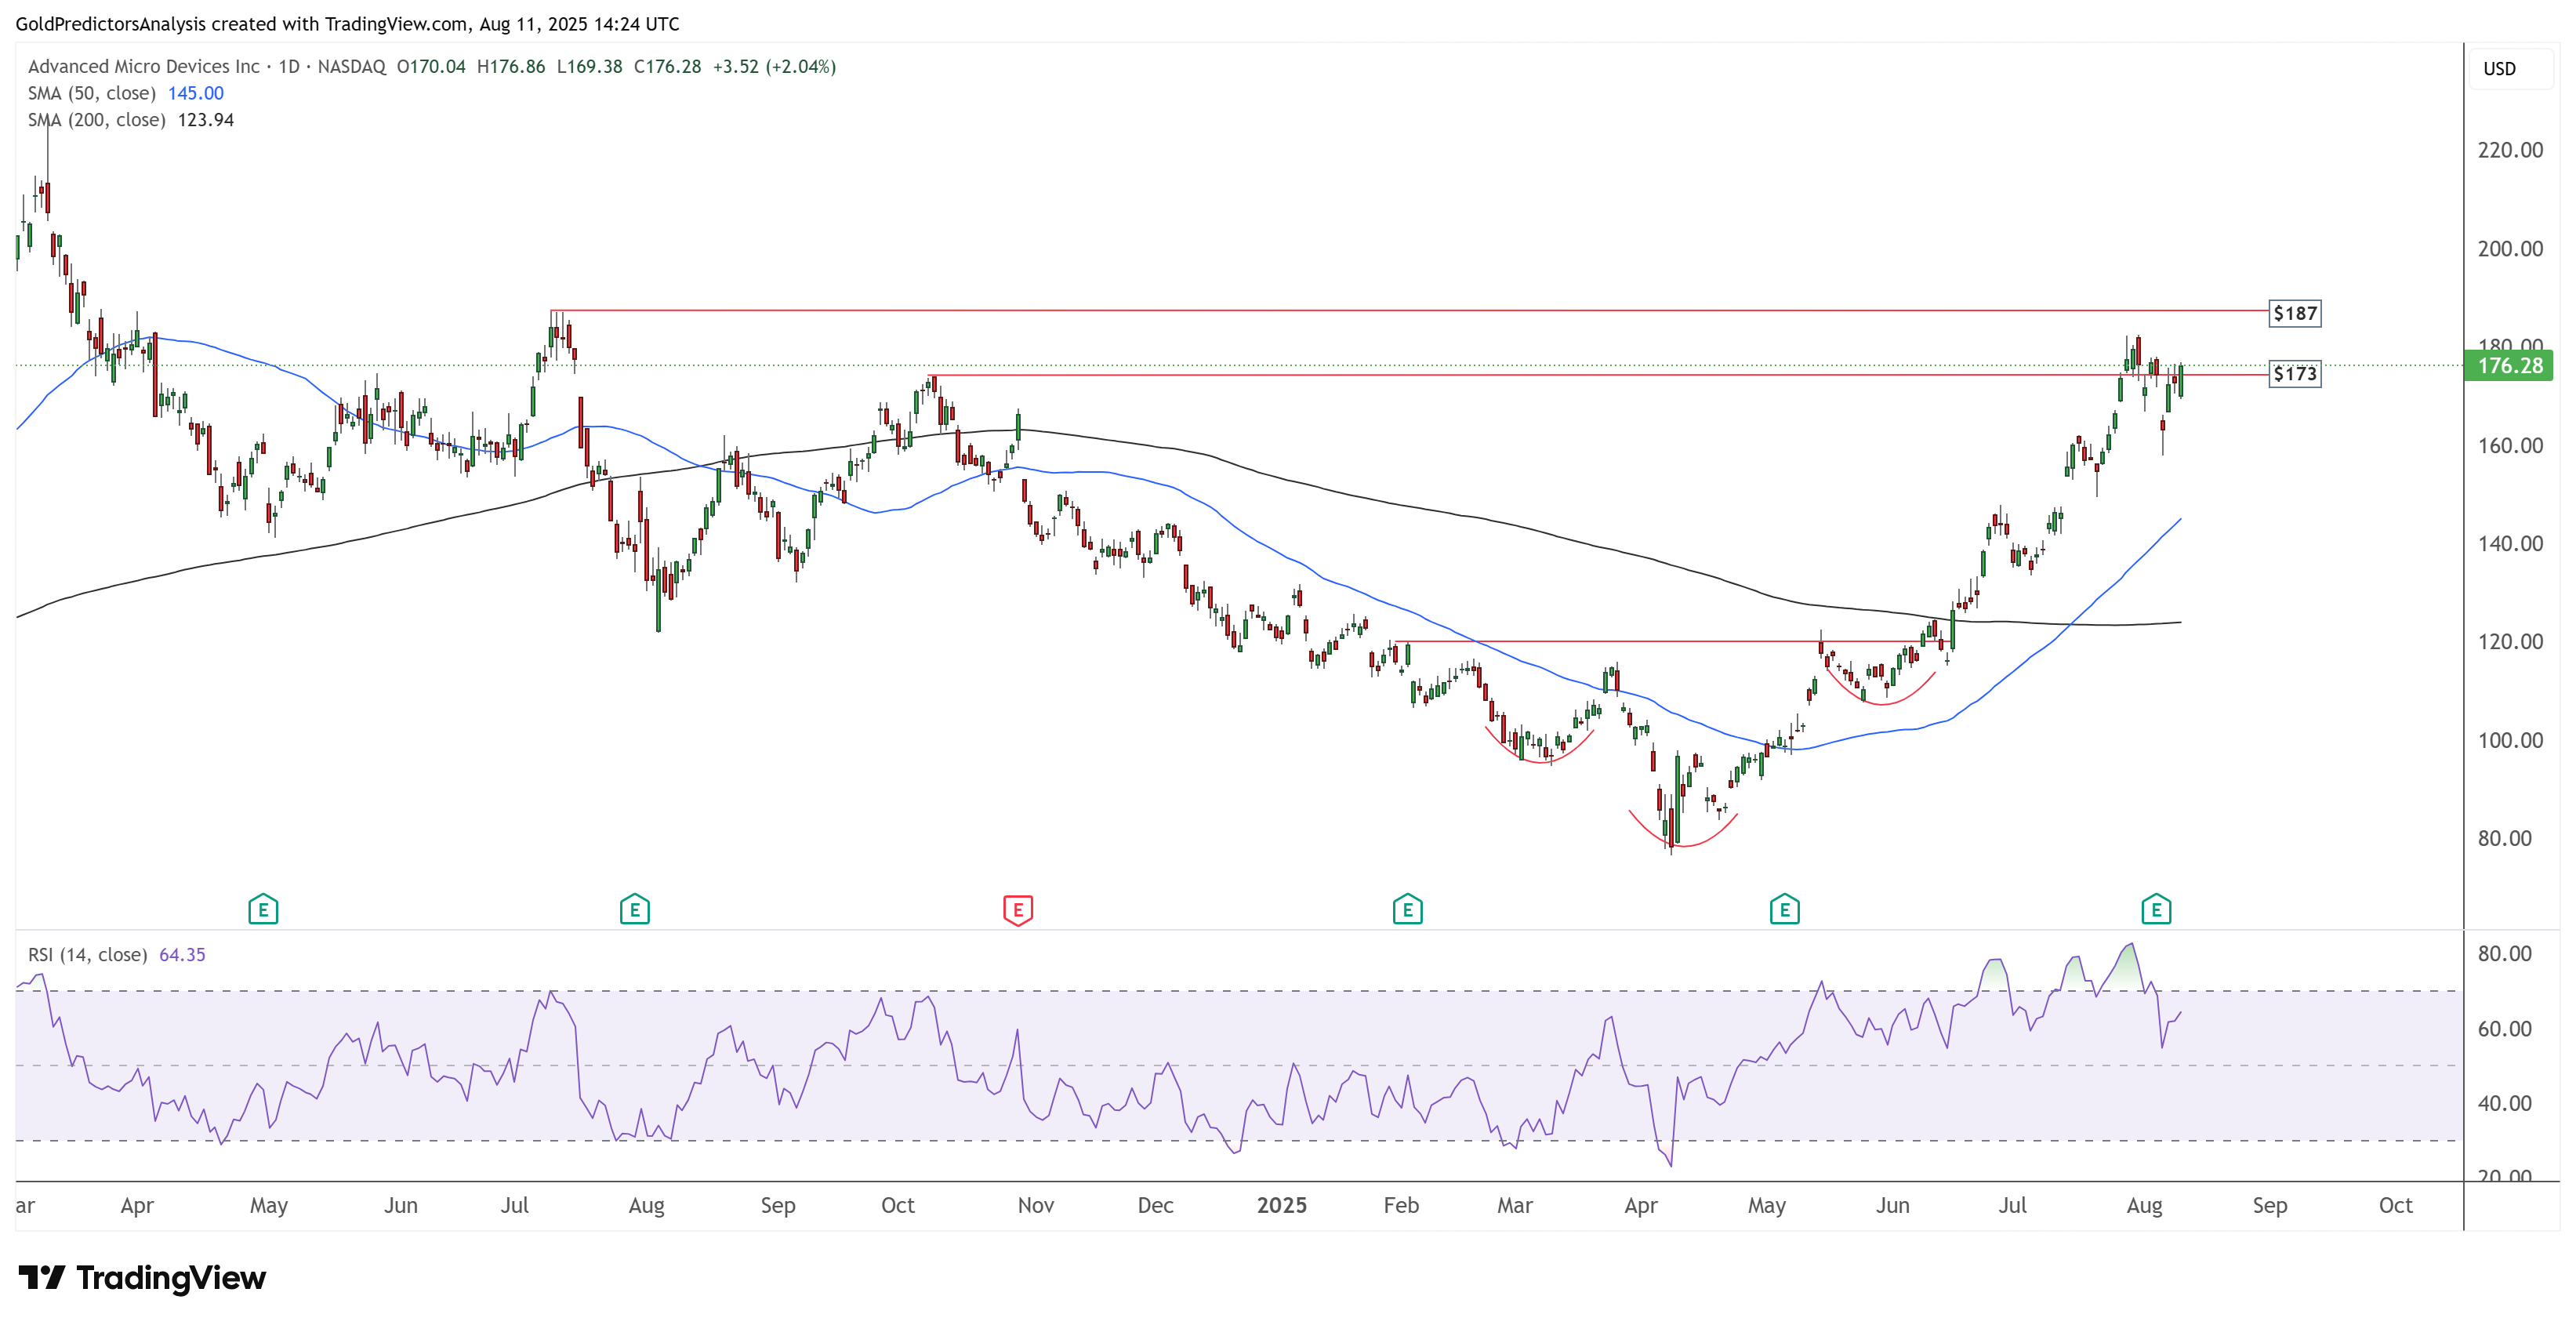Click the SMA (200, close) legend
The image size is (2576, 1325).
(97, 120)
